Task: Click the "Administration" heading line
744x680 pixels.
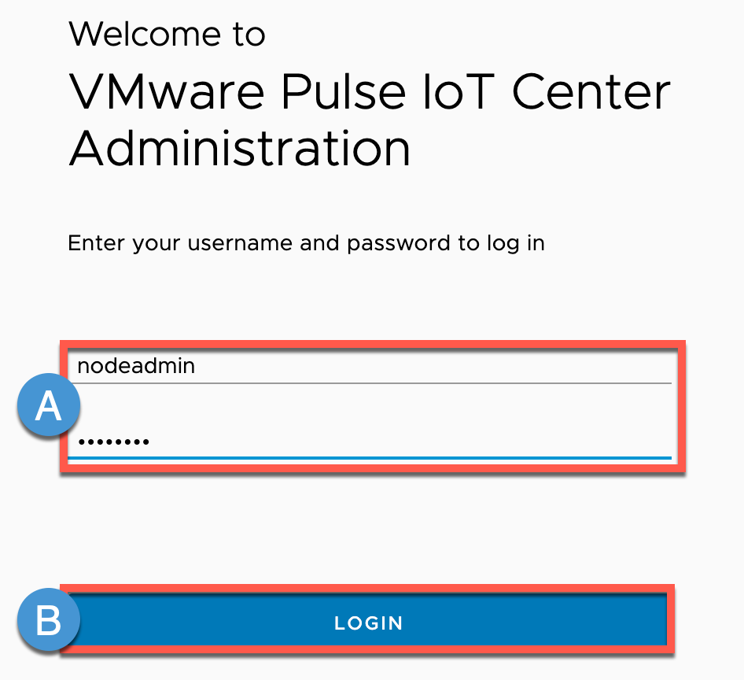Action: [240, 148]
